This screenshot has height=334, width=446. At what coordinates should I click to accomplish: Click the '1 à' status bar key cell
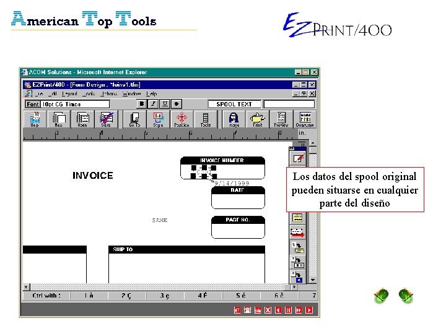(89, 296)
